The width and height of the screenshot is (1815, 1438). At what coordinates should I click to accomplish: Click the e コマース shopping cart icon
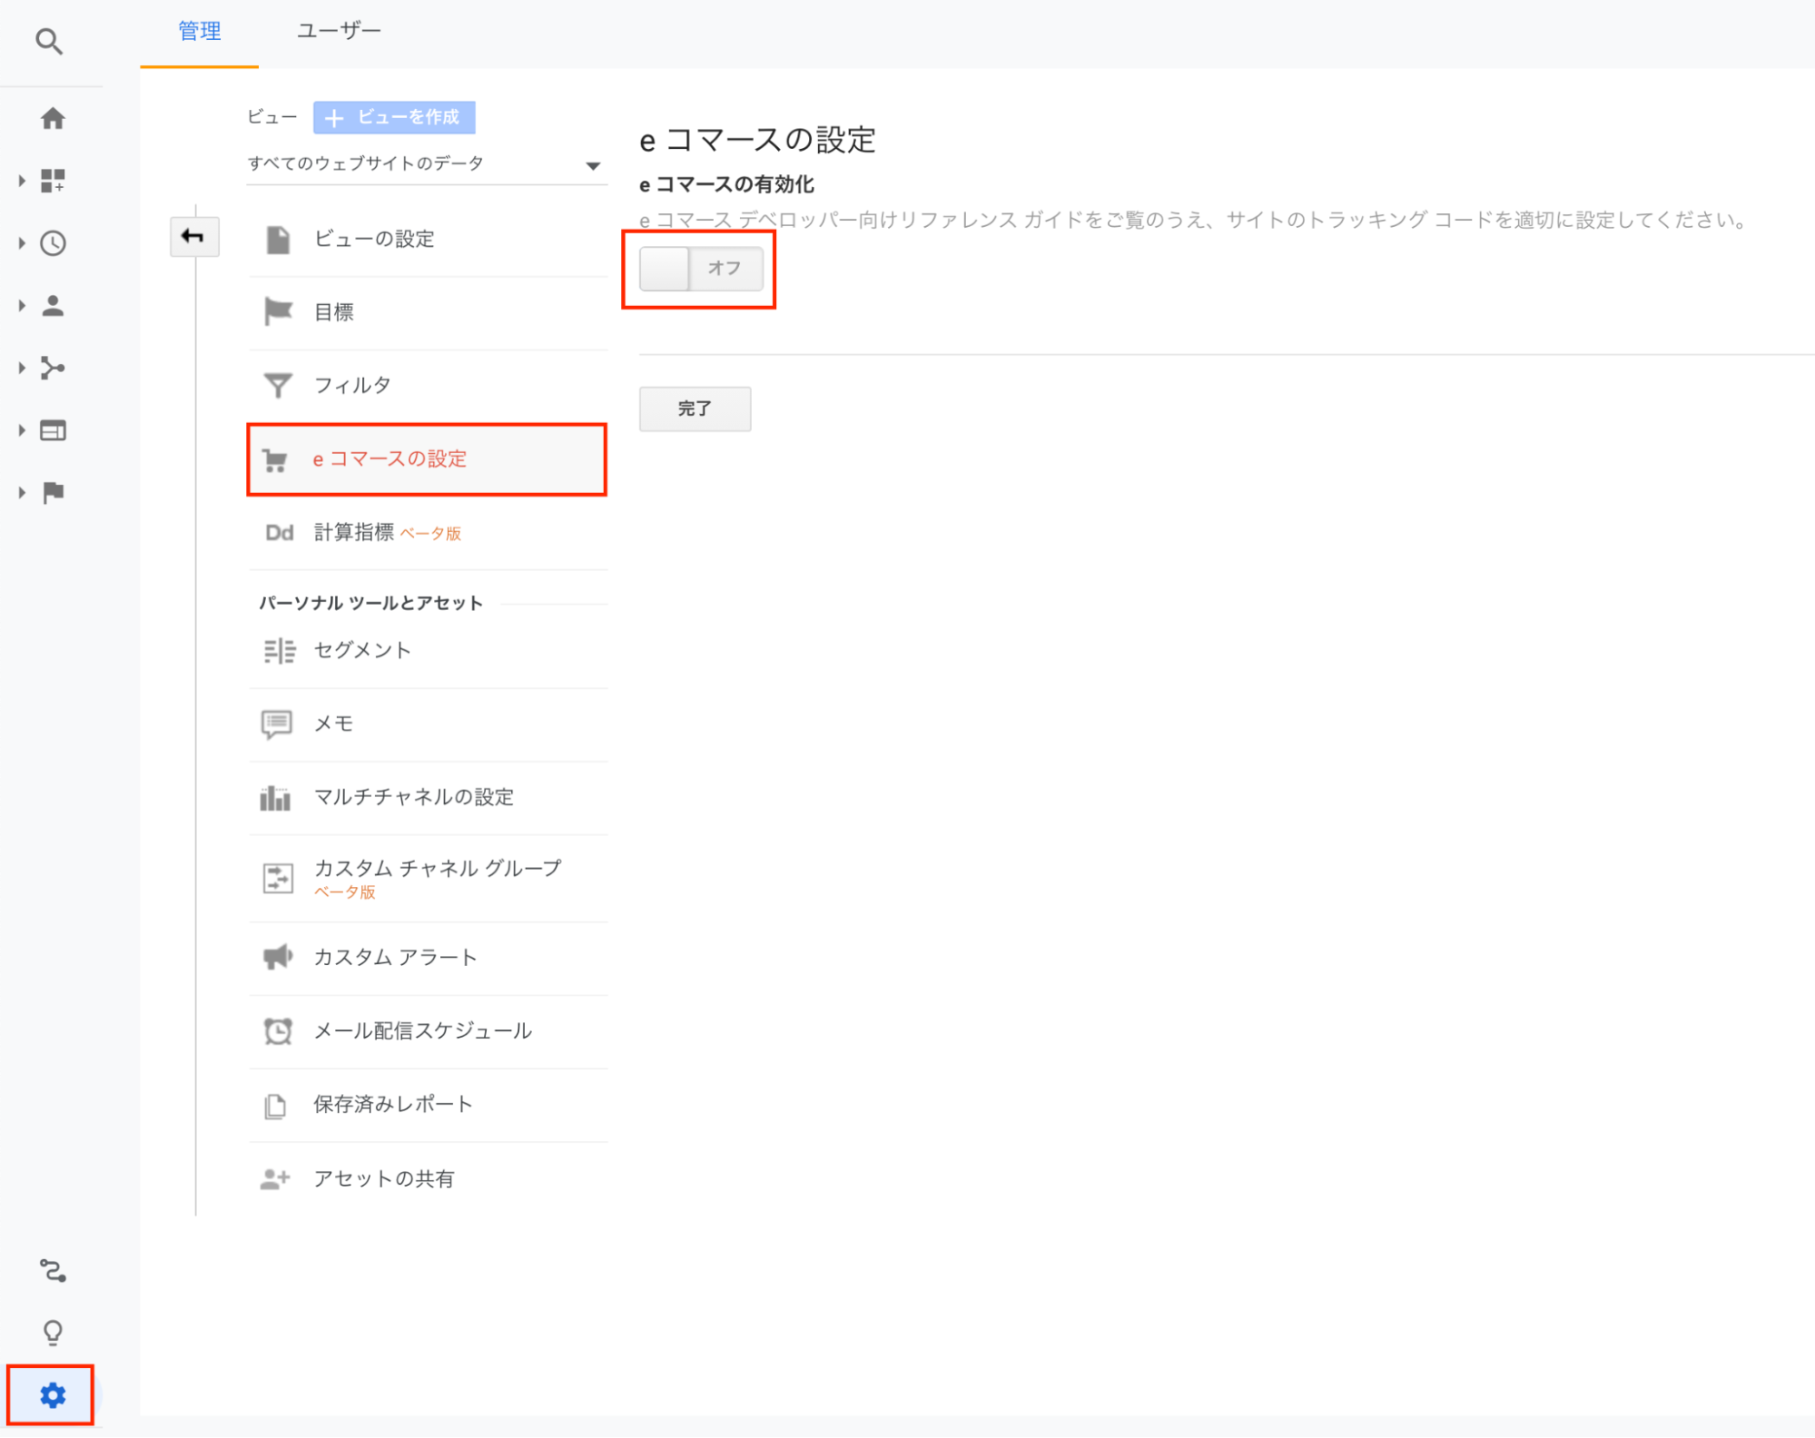pos(275,460)
